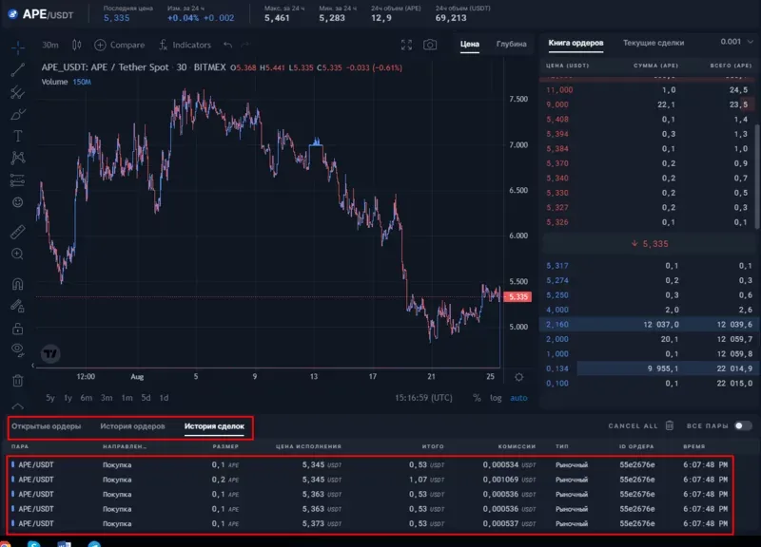Click the red 5.335 price label on axis

[517, 296]
